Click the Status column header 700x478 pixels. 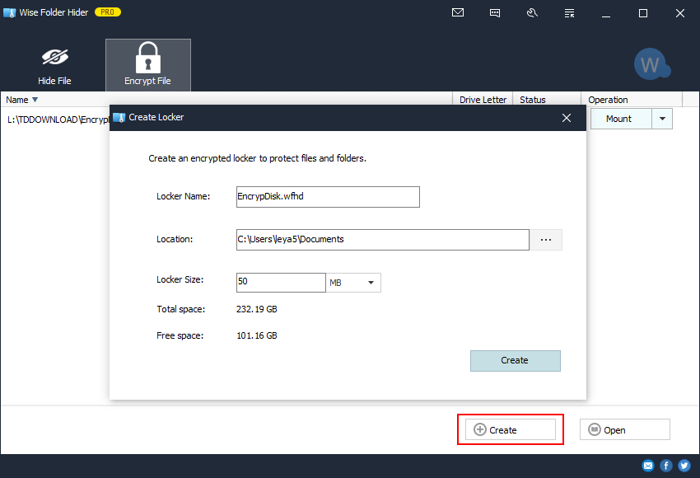(547, 100)
